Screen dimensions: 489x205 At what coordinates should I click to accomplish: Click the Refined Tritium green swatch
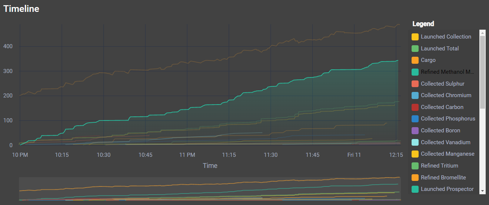coord(415,166)
